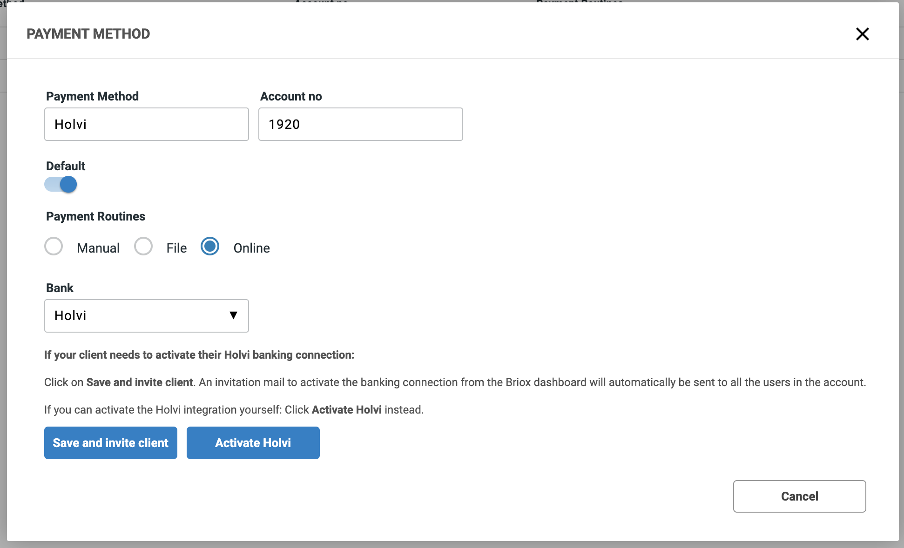Select the File payment routine radio button
Viewport: 904px width, 548px height.
point(143,247)
